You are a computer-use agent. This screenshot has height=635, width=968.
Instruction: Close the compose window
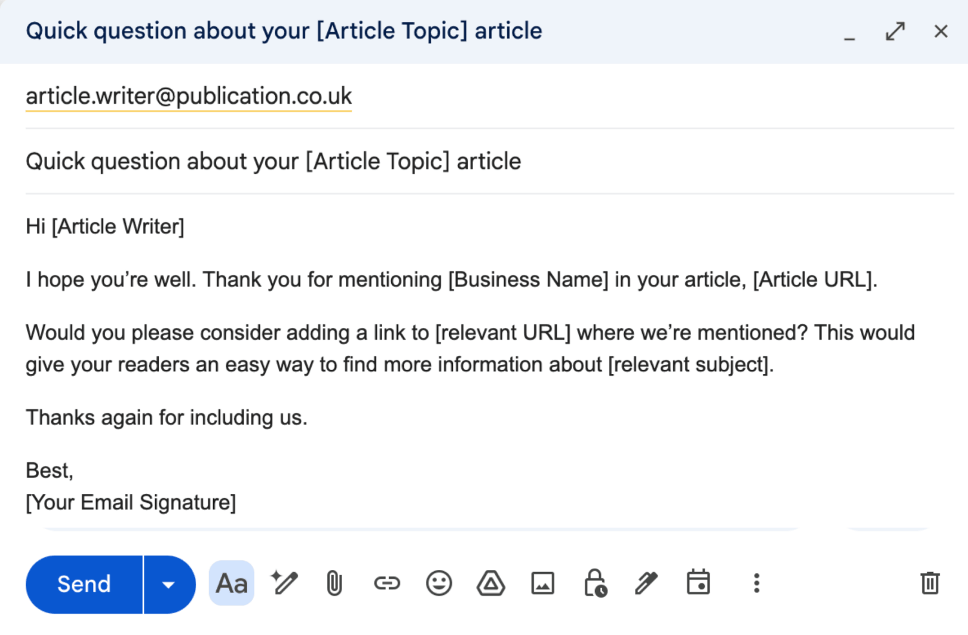(941, 31)
